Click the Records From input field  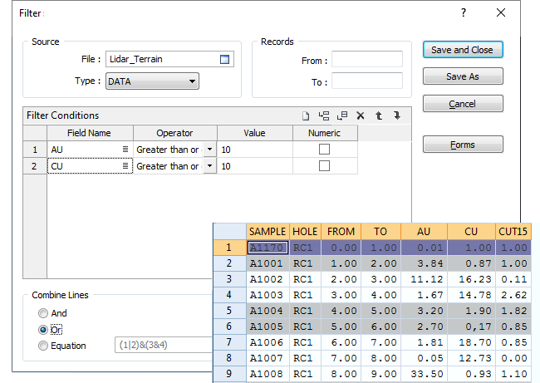click(366, 60)
